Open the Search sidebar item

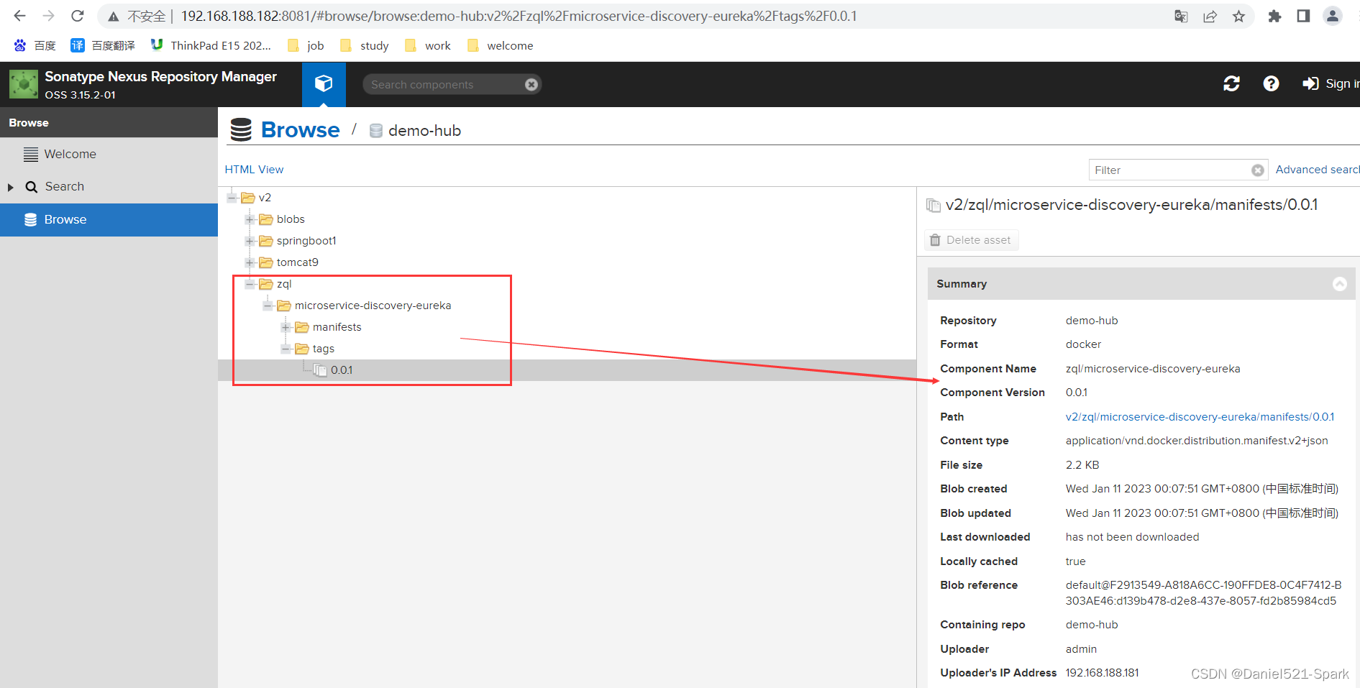64,186
